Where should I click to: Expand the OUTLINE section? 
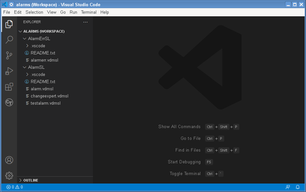click(30, 180)
